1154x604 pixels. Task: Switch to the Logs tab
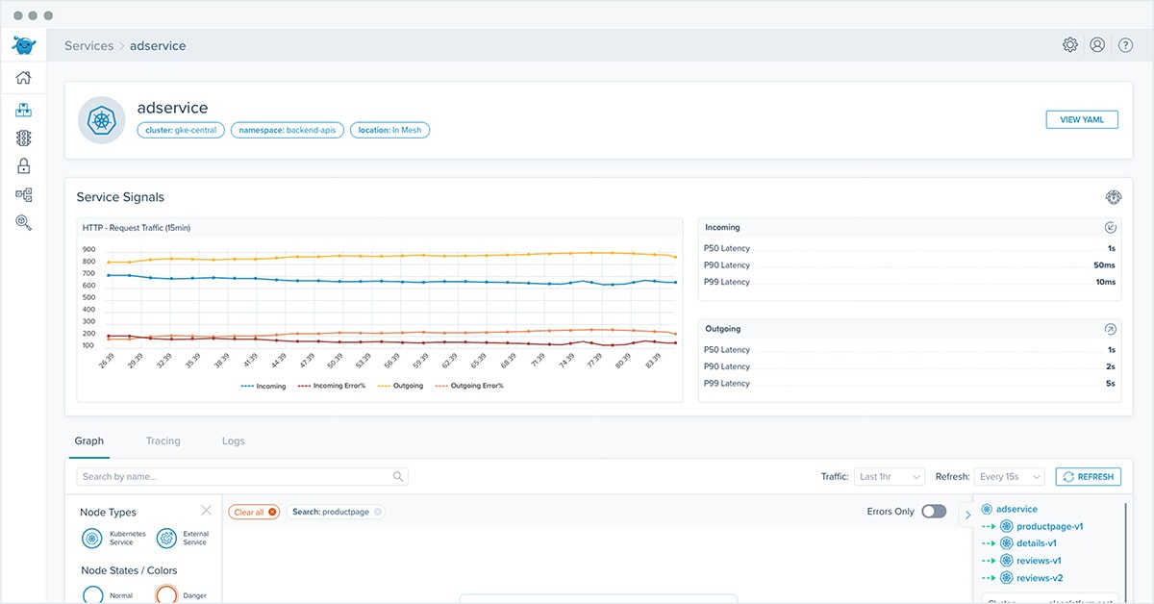coord(233,440)
